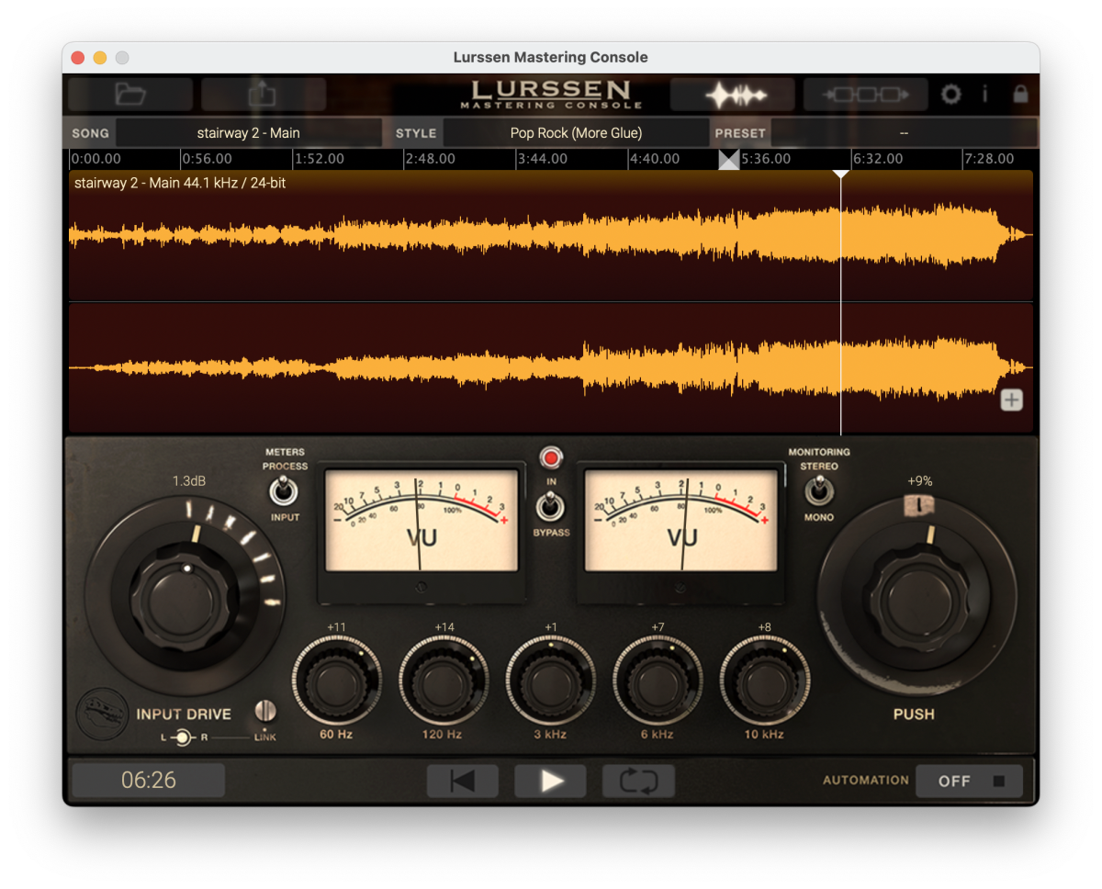Toggle loop playback
The width and height of the screenshot is (1102, 889).
pos(638,781)
